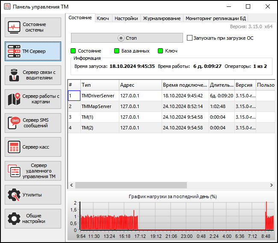Switch to the Ключ tab
The image size is (278, 243).
(103, 18)
